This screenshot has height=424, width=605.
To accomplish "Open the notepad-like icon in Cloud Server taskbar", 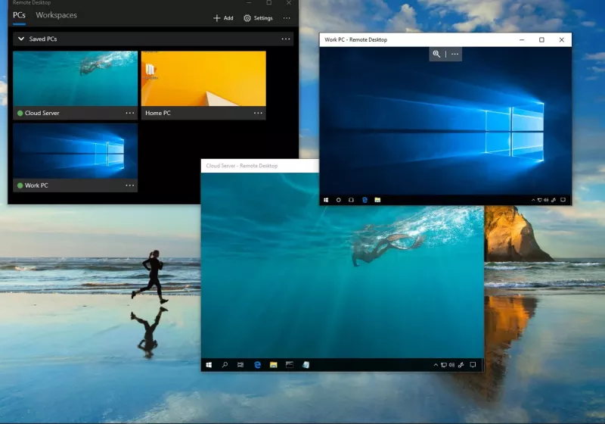I will coord(306,365).
